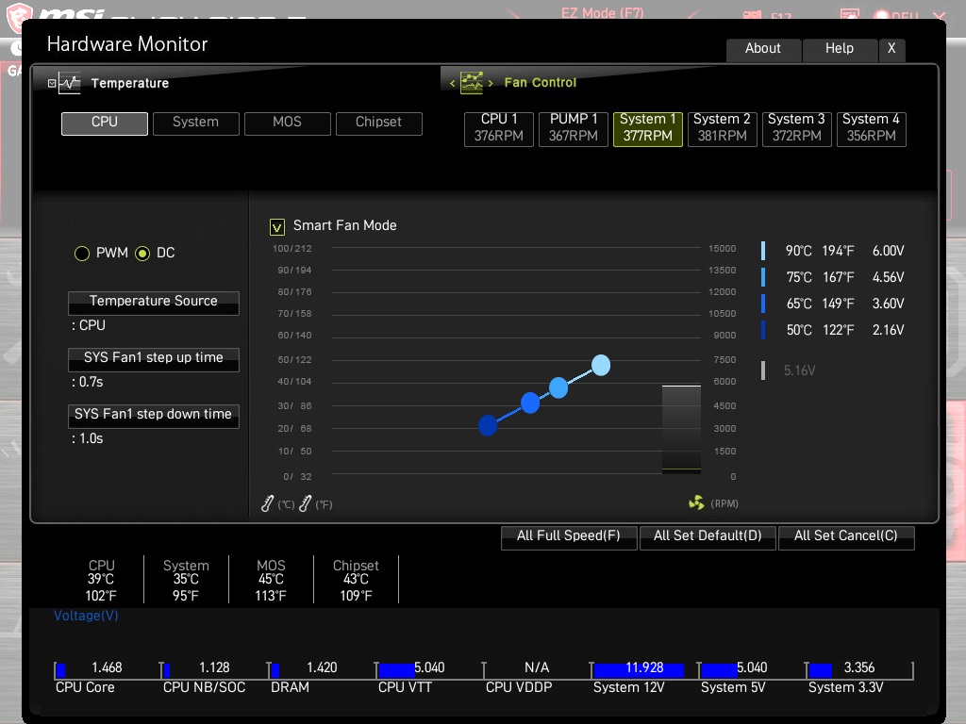Go to previous section with left chevron

[x=452, y=83]
